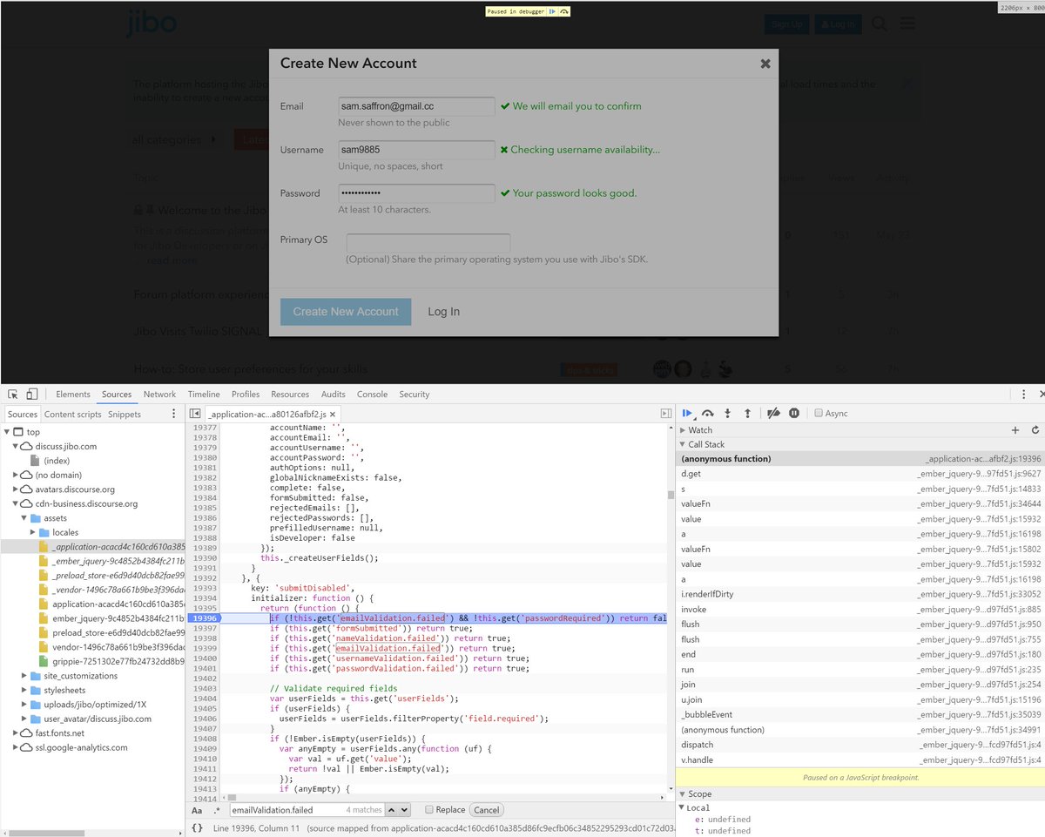Image resolution: width=1045 pixels, height=837 pixels.
Task: Click the Username input field
Action: point(417,150)
